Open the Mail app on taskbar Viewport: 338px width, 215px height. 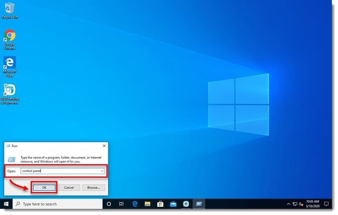point(173,204)
